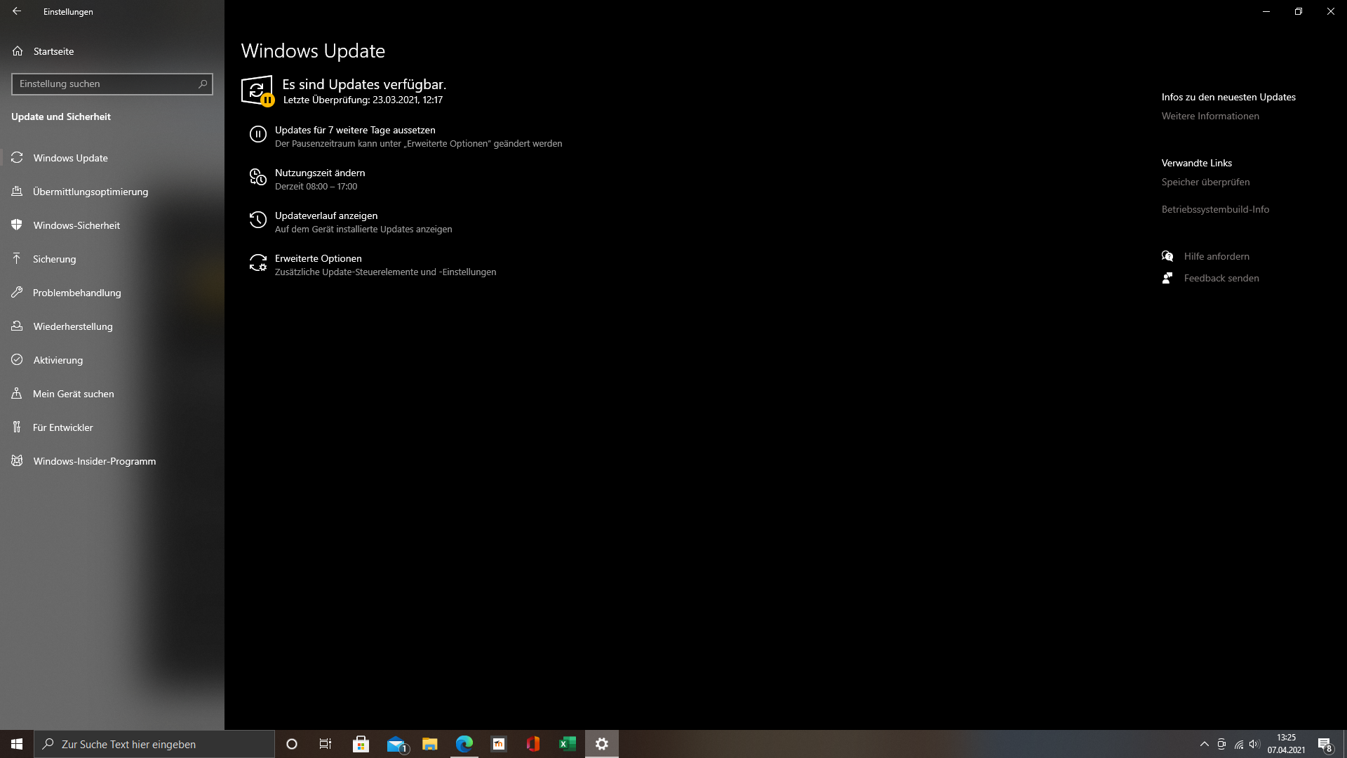Click Speicher überprüfen link

tap(1205, 182)
